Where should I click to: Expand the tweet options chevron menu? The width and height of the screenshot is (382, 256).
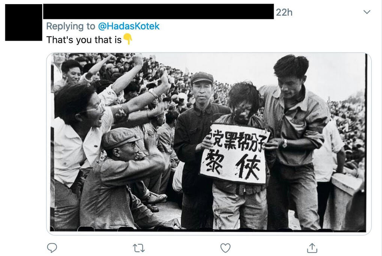tap(367, 12)
